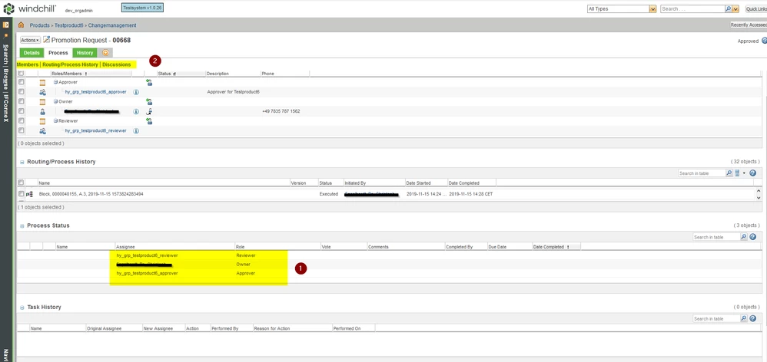Screen dimensions: 767x362
Task: Click the Recently Accessed button
Action: [x=749, y=25]
